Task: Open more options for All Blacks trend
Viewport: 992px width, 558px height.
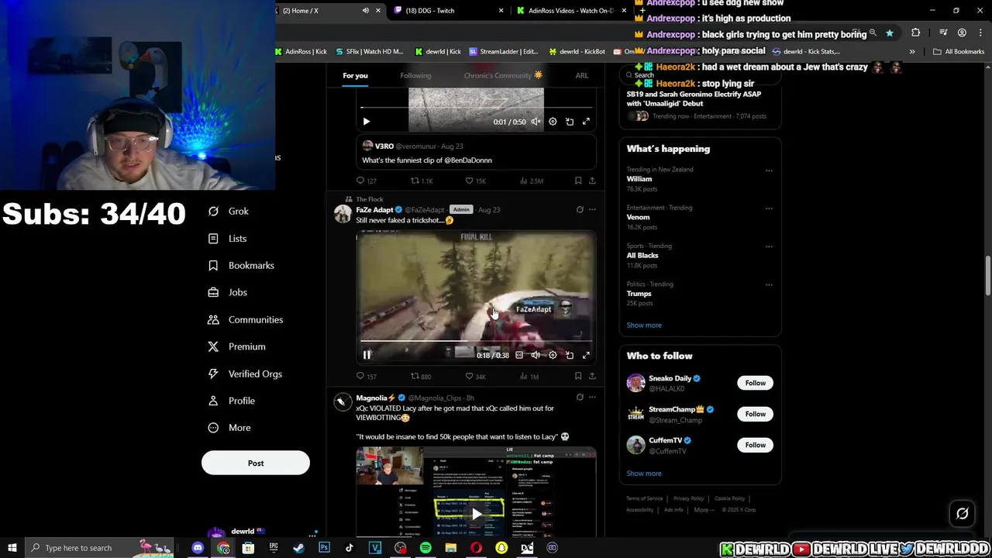Action: [x=769, y=246]
